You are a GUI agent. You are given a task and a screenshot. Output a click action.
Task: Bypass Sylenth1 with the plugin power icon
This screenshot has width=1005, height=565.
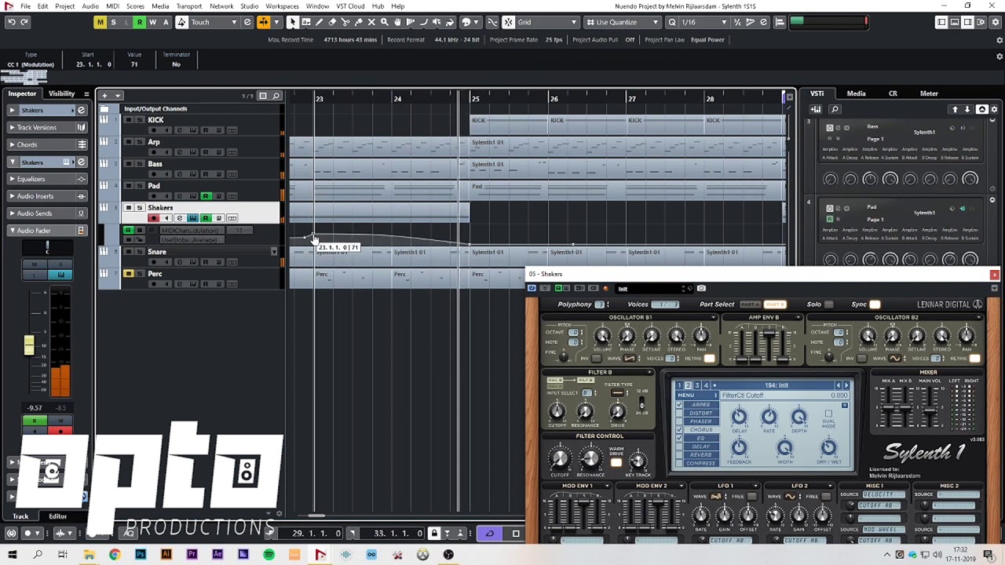[532, 288]
